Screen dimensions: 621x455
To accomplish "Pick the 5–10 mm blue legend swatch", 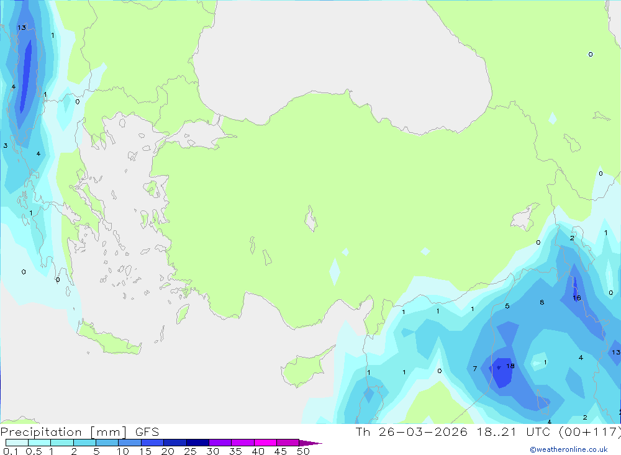I will tap(107, 443).
